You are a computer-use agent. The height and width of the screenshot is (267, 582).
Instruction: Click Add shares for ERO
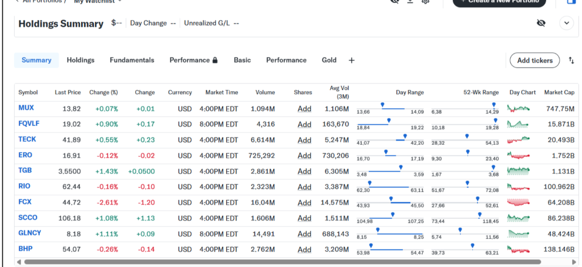click(x=304, y=155)
